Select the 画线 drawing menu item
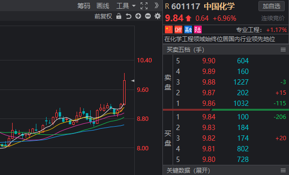Image resolution: width=289 pixels, height=175 pixels. coord(103,6)
